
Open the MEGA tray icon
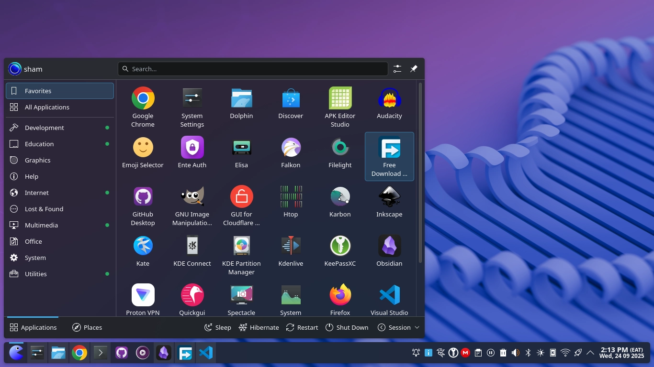click(x=465, y=353)
